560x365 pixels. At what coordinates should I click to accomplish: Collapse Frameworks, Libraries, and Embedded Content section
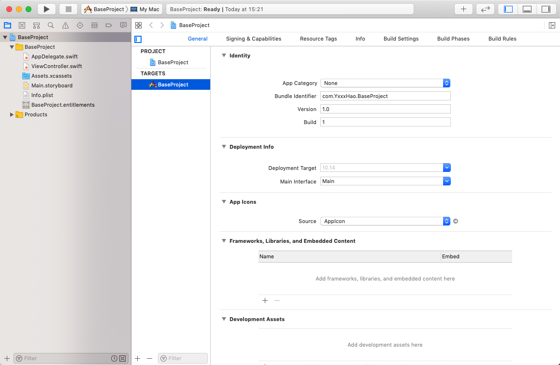pyautogui.click(x=224, y=241)
